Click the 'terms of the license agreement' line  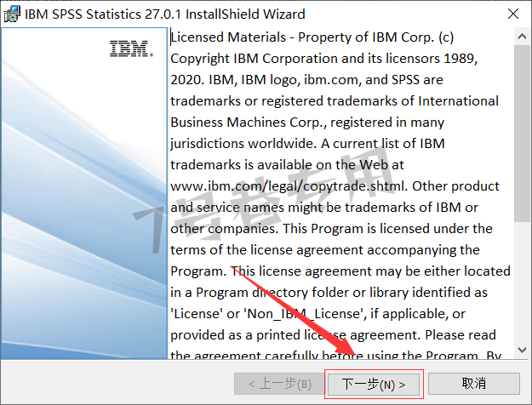tap(325, 249)
